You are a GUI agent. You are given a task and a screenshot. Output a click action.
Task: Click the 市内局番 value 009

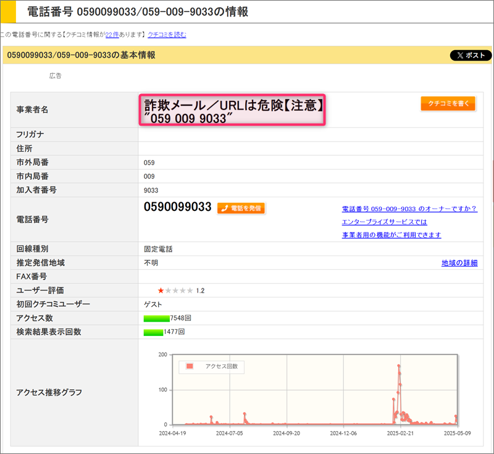pyautogui.click(x=149, y=176)
